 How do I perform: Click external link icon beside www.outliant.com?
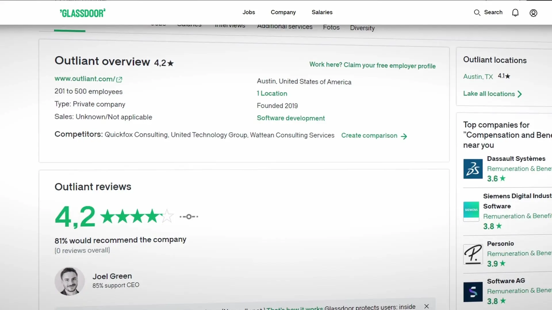[x=119, y=80]
